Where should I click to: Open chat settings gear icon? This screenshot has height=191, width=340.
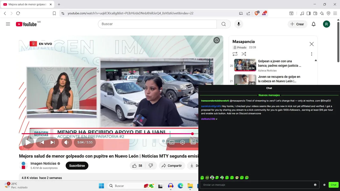pos(324,185)
